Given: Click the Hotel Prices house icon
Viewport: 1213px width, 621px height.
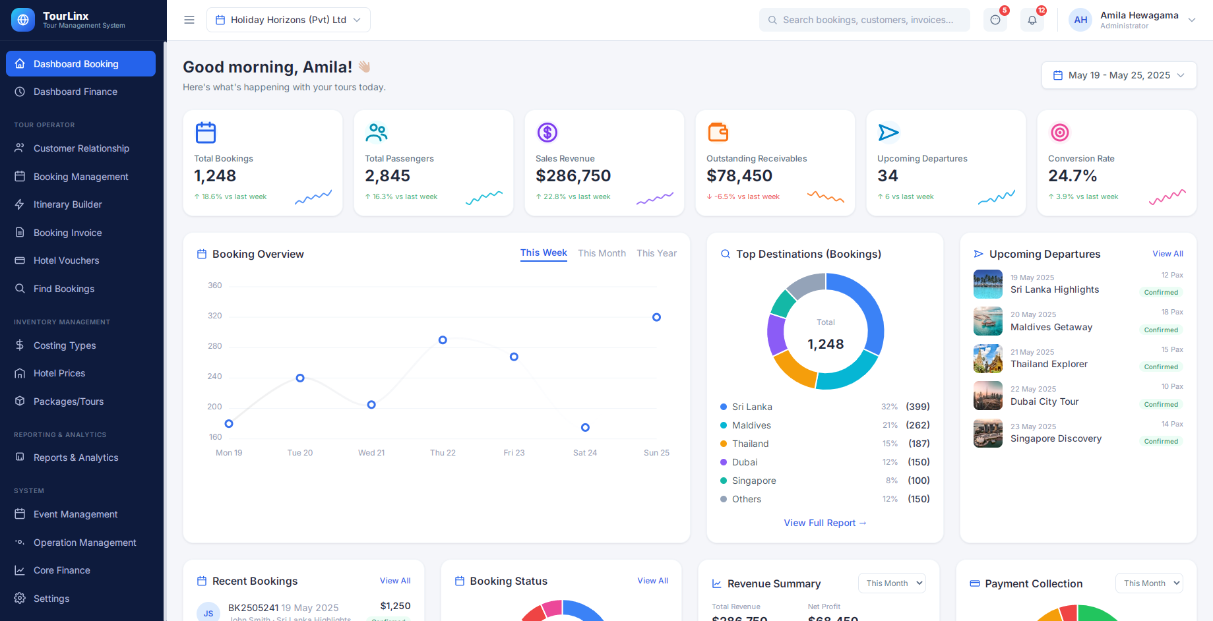Looking at the screenshot, I should tap(20, 373).
